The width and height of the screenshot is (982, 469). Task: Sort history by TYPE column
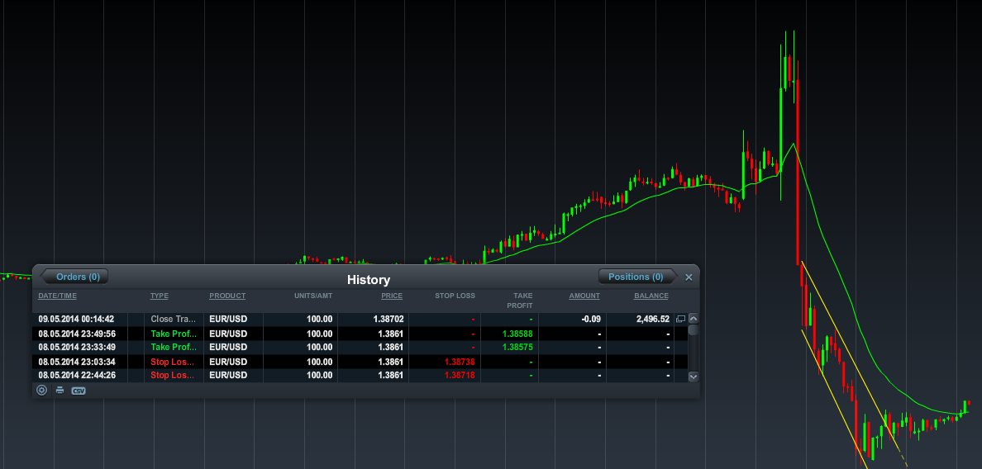pos(159,296)
